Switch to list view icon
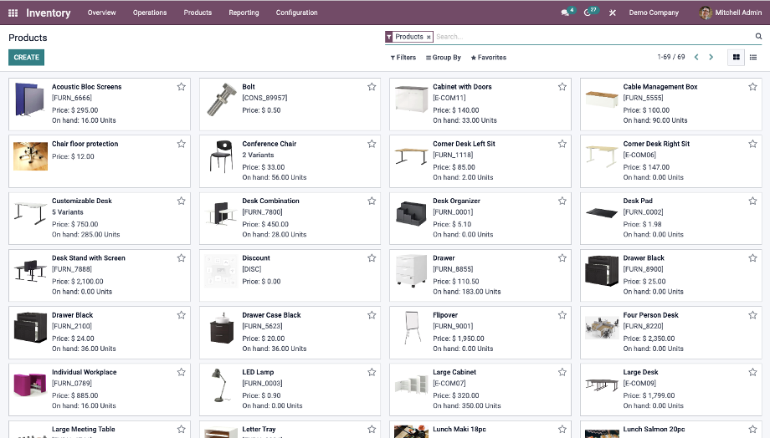This screenshot has height=438, width=770. click(753, 58)
